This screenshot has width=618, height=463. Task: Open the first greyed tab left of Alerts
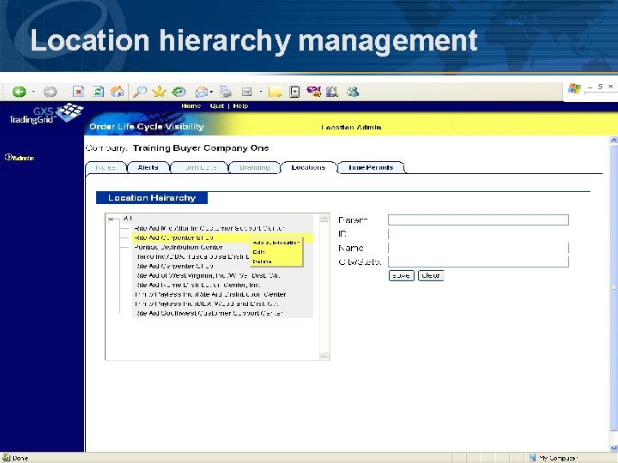[x=106, y=167]
